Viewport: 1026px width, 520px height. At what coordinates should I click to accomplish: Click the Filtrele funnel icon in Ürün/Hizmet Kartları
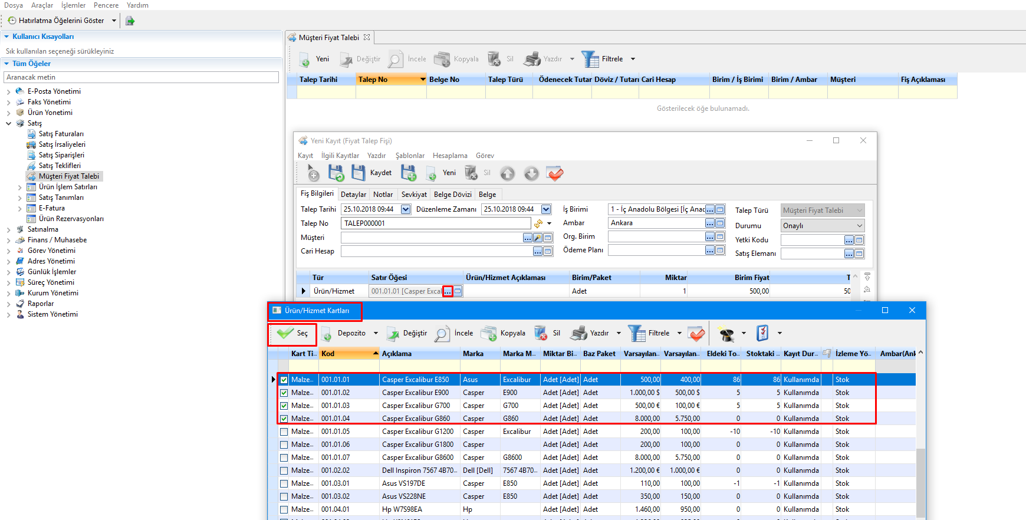click(637, 333)
